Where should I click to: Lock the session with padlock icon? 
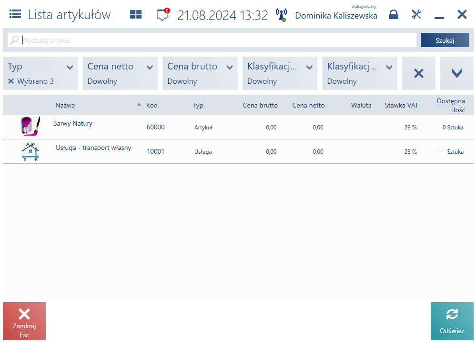(394, 14)
